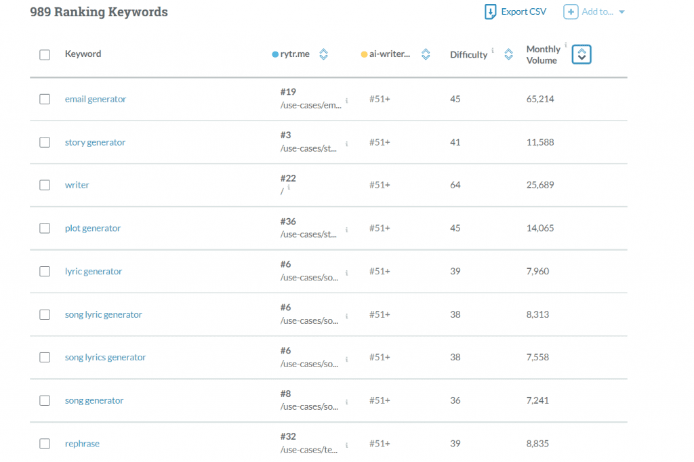Open the song lyrics generator keyword link
This screenshot has height=462, width=694.
pyautogui.click(x=105, y=358)
